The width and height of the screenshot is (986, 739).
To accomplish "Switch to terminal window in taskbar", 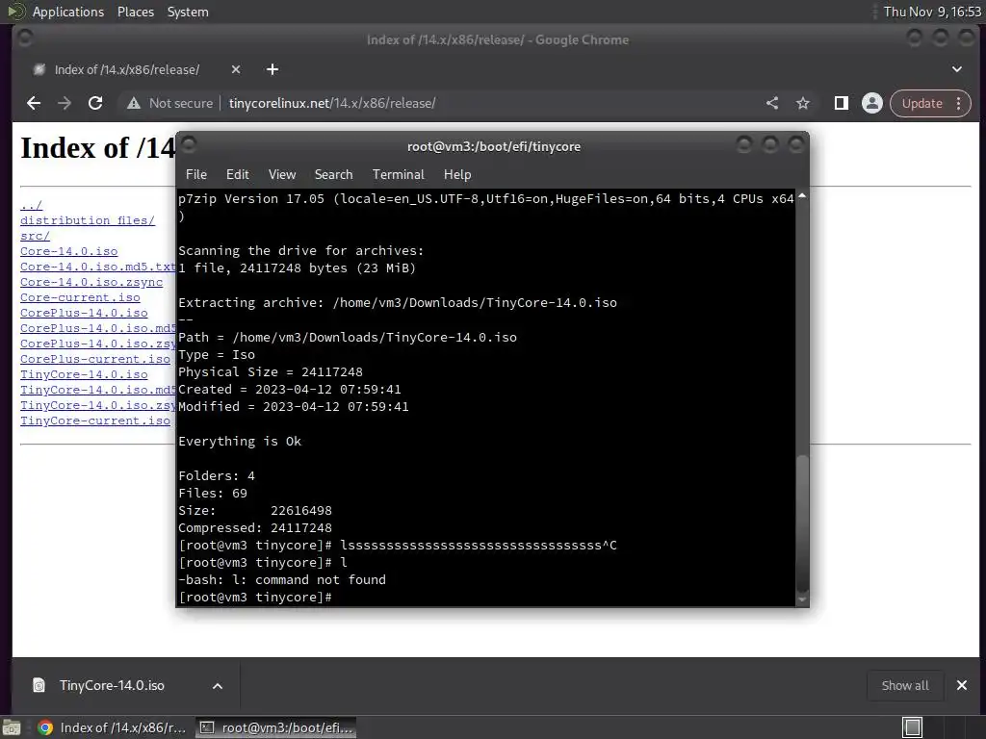I will 276,727.
